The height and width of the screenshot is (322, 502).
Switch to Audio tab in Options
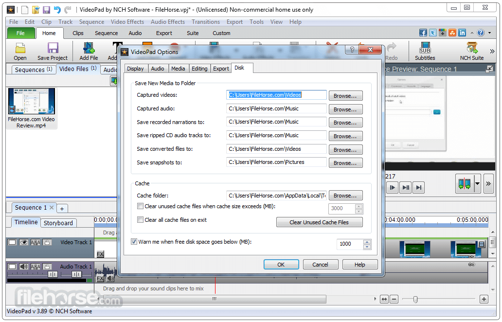tap(158, 69)
